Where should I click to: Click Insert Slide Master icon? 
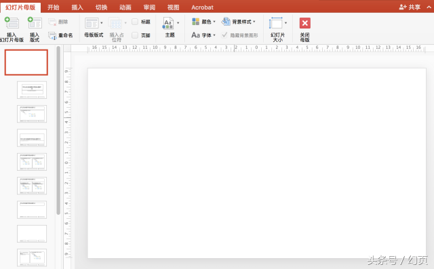[12, 23]
